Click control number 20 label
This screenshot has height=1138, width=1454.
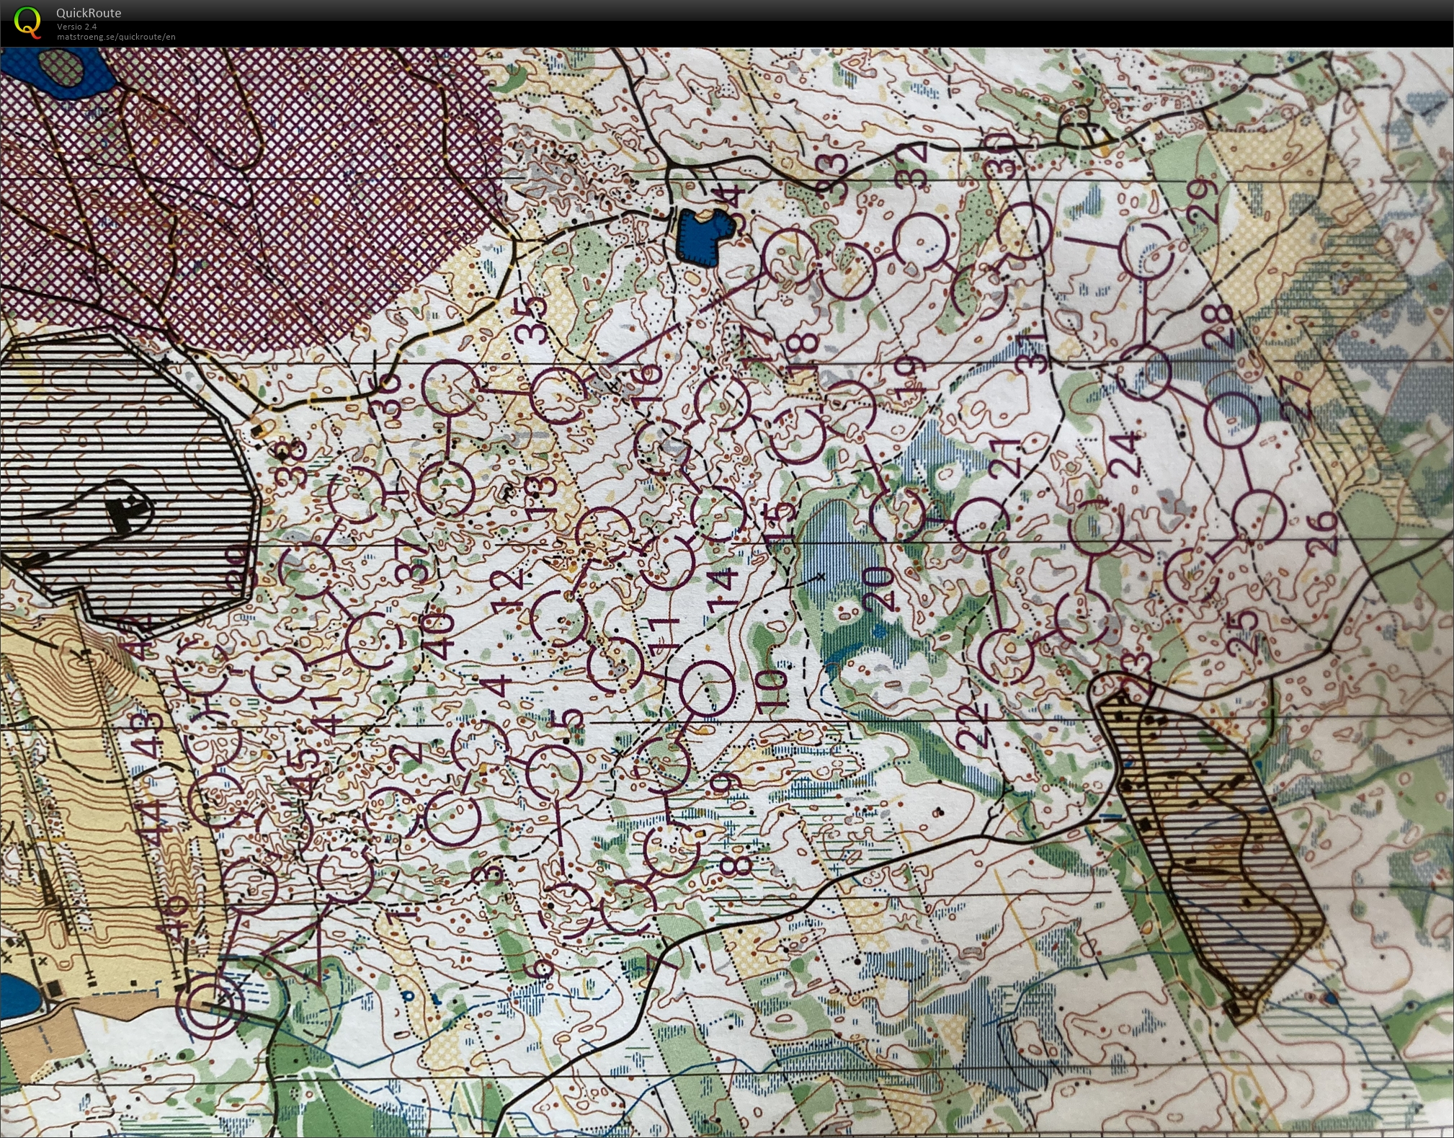[878, 588]
